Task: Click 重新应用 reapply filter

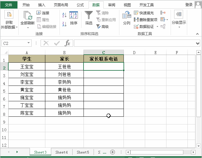Action: 106,20
